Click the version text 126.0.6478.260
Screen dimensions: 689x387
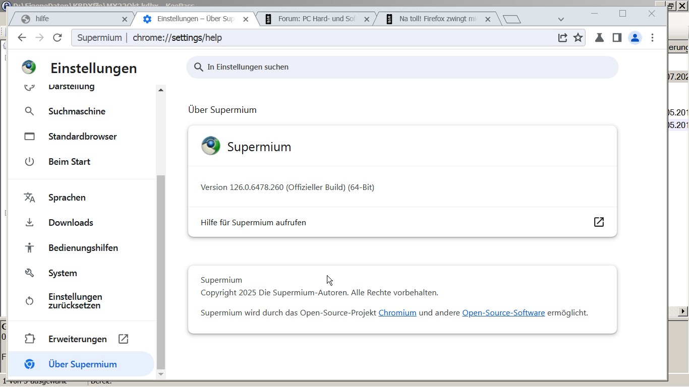click(x=288, y=187)
